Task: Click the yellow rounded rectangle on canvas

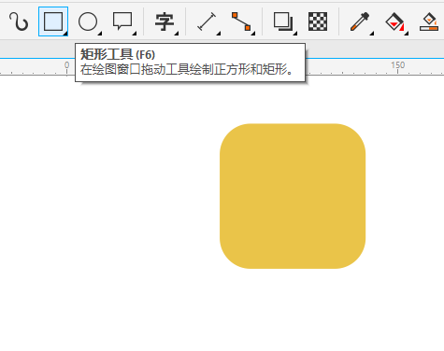Action: point(293,196)
